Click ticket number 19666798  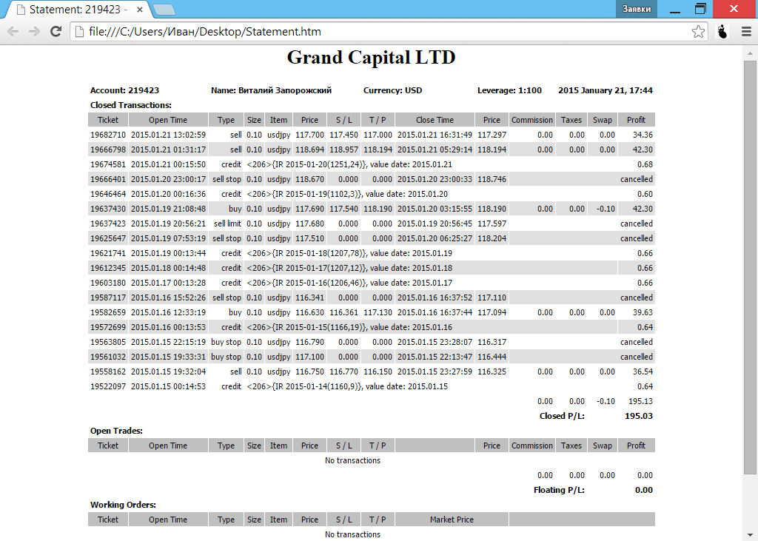pos(108,150)
